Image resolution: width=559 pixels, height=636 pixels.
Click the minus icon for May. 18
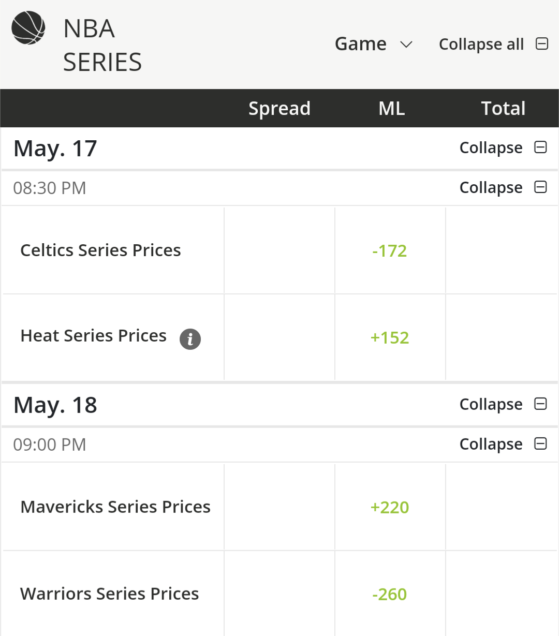point(540,404)
